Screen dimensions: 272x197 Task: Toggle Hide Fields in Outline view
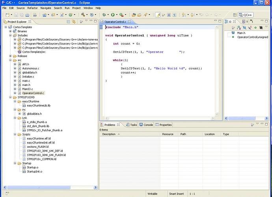click(x=244, y=28)
